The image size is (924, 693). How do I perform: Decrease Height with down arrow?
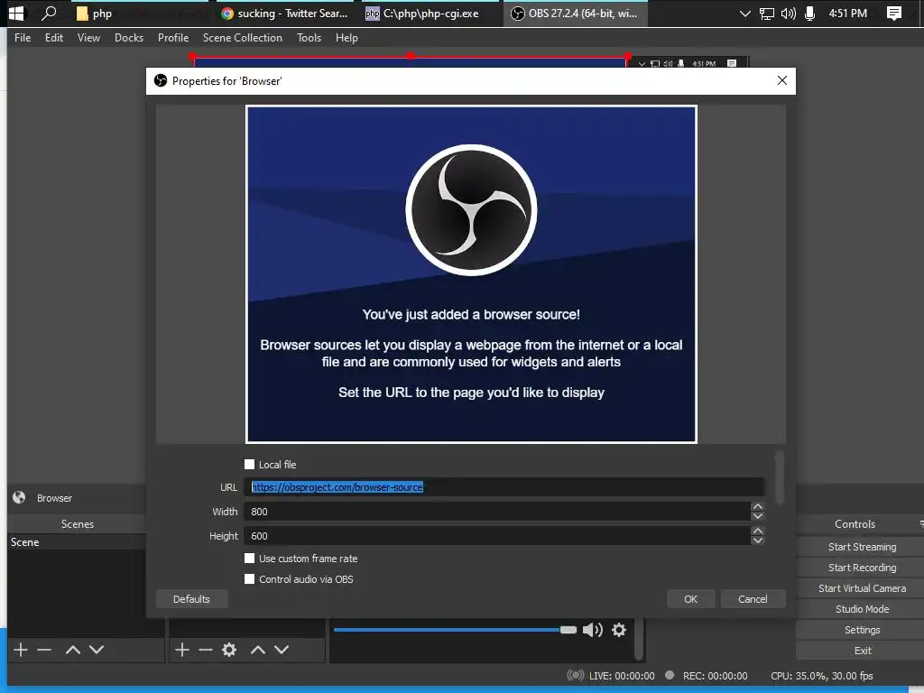click(758, 541)
